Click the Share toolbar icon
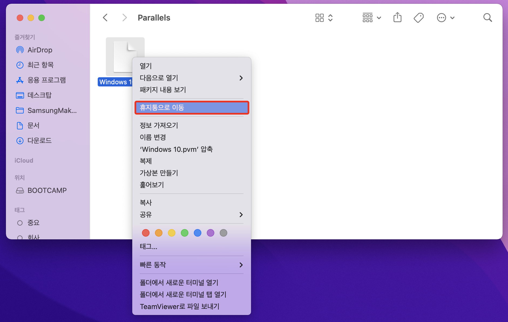The width and height of the screenshot is (508, 322). [x=398, y=18]
